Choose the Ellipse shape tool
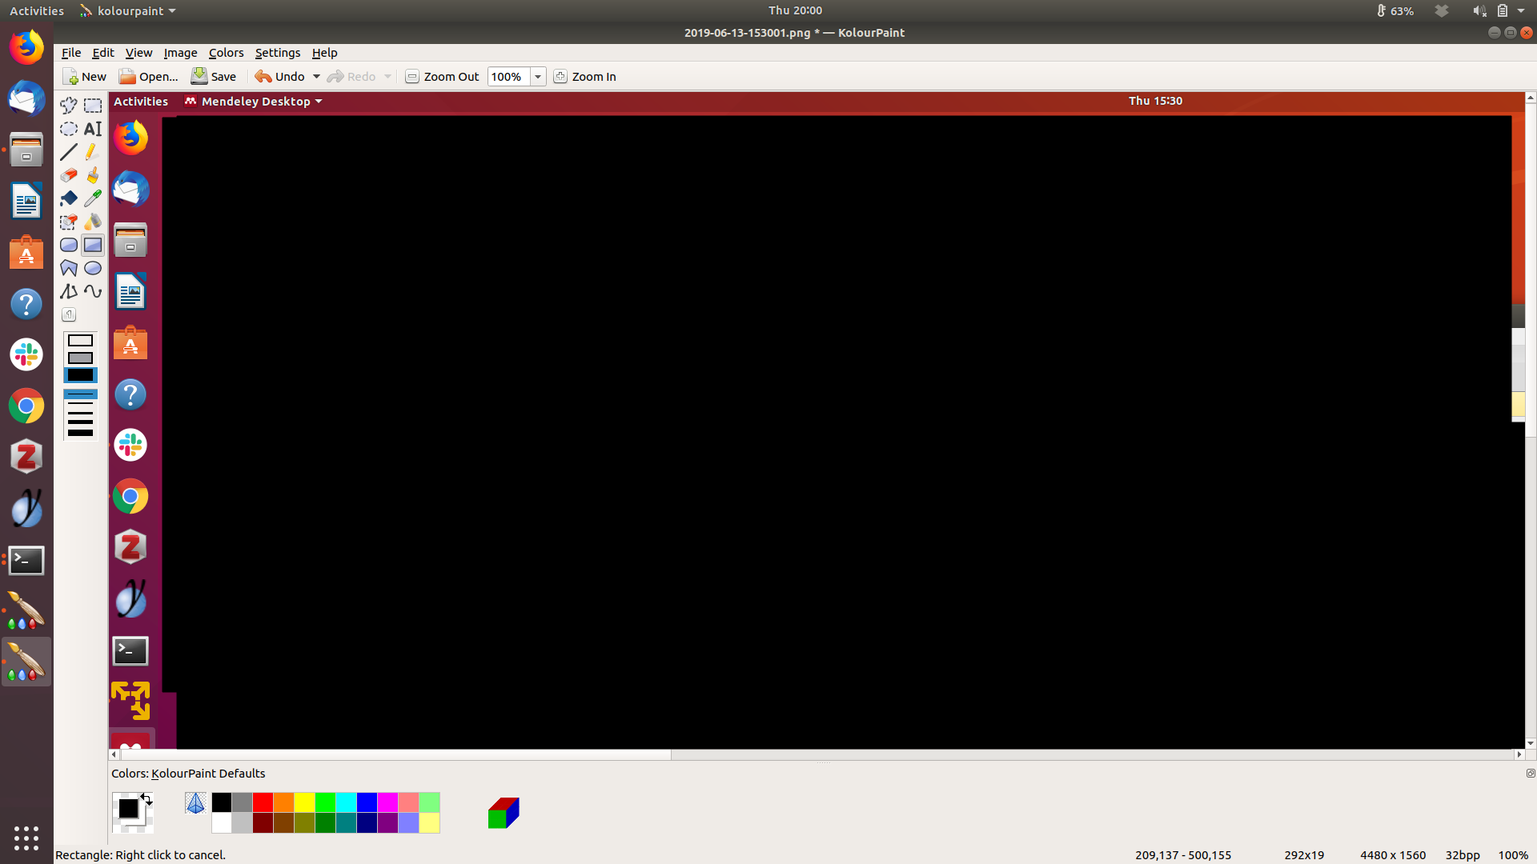This screenshot has width=1537, height=864. pos(93,268)
